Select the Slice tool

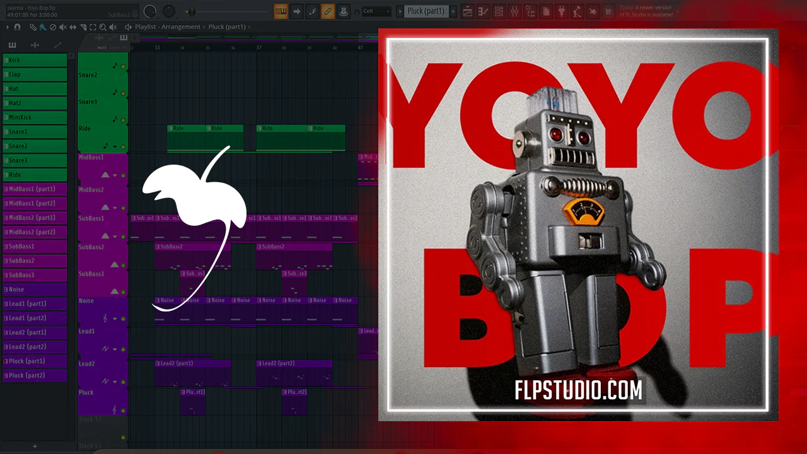tap(83, 27)
